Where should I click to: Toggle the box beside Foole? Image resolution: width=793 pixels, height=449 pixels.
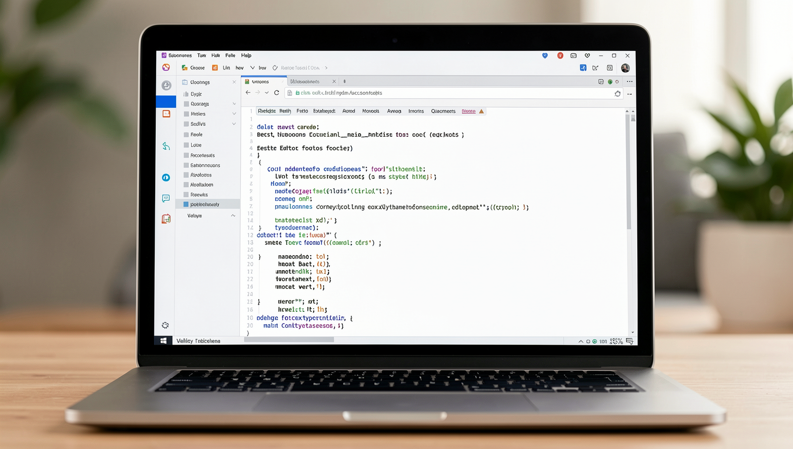186,135
